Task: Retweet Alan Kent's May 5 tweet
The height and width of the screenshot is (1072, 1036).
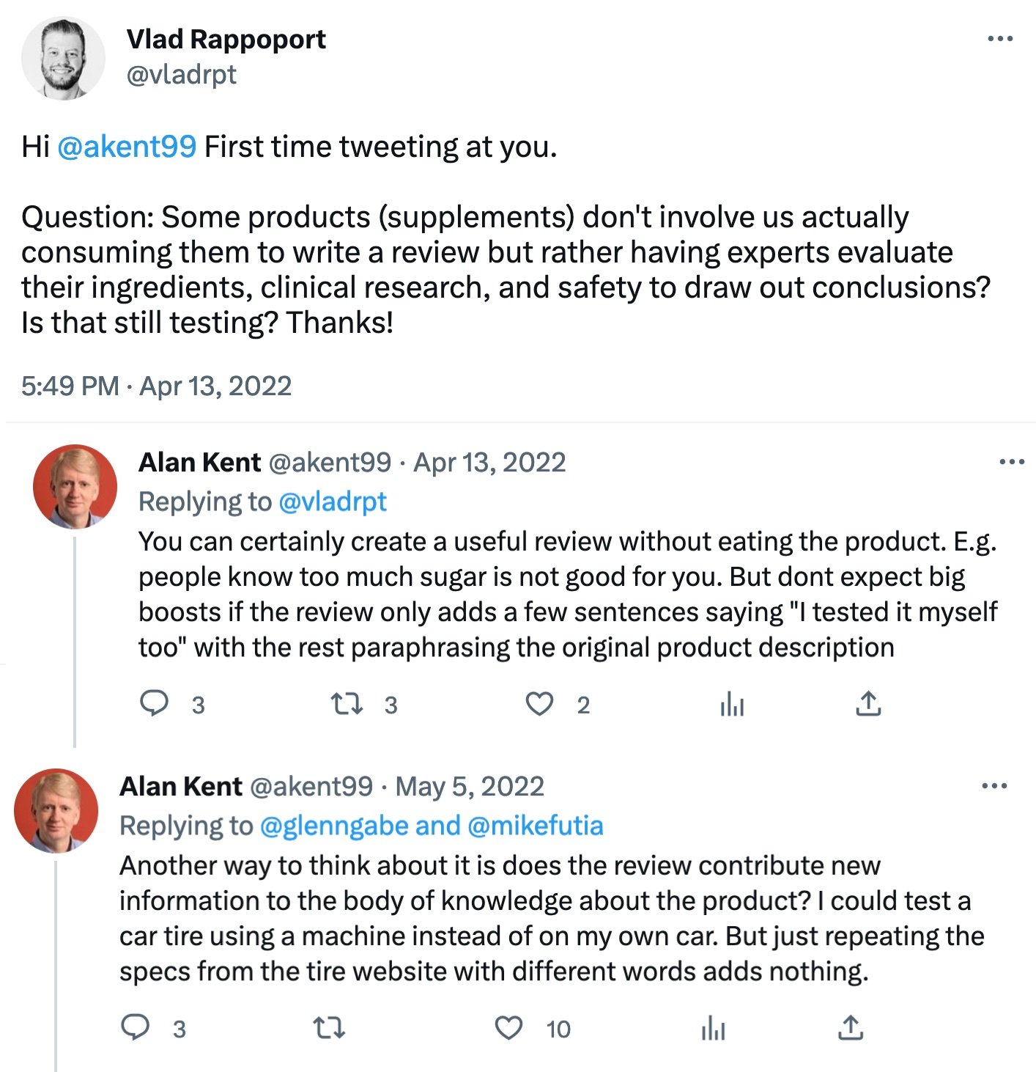Action: point(329,1028)
